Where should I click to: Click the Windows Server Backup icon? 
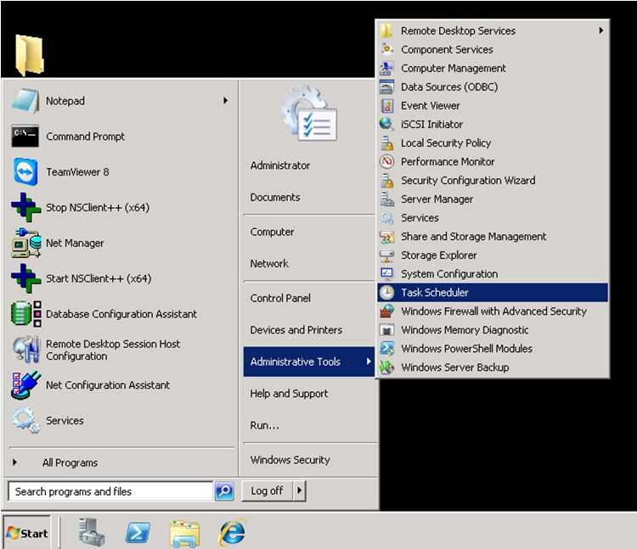pyautogui.click(x=386, y=367)
